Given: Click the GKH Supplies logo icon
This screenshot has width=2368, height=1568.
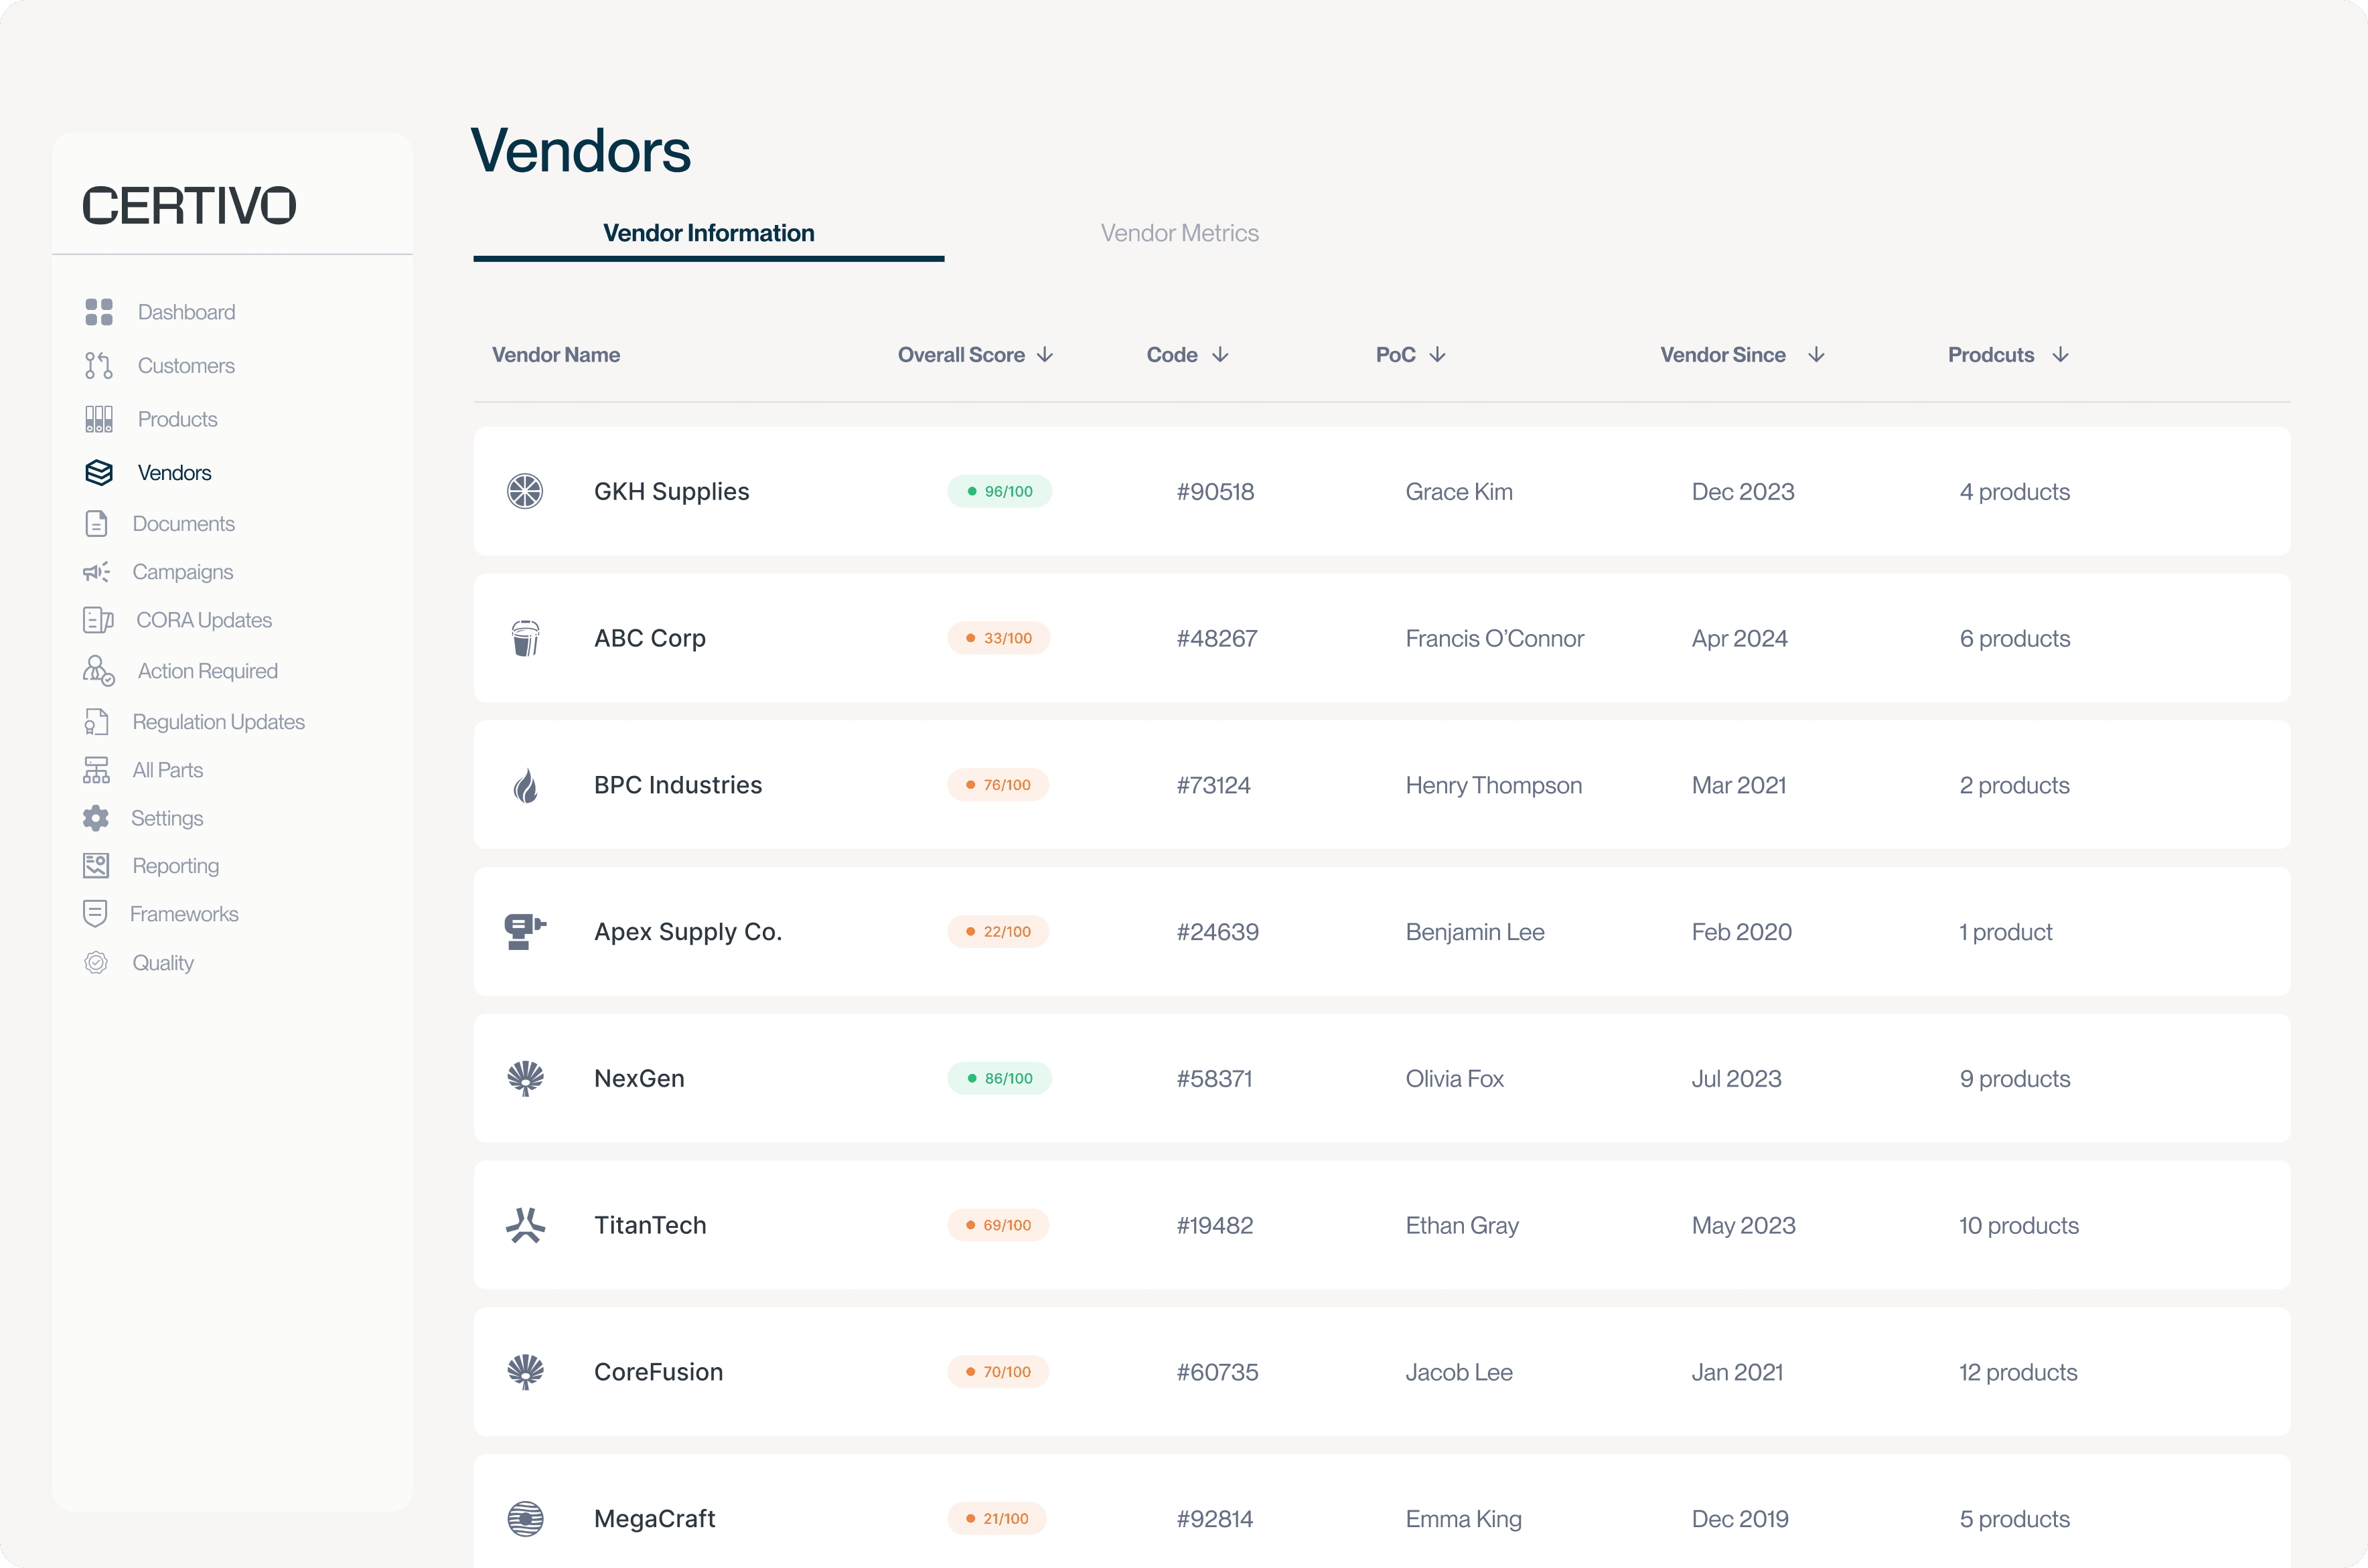Looking at the screenshot, I should click(x=525, y=491).
